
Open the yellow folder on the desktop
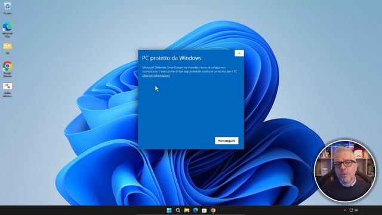8,48
